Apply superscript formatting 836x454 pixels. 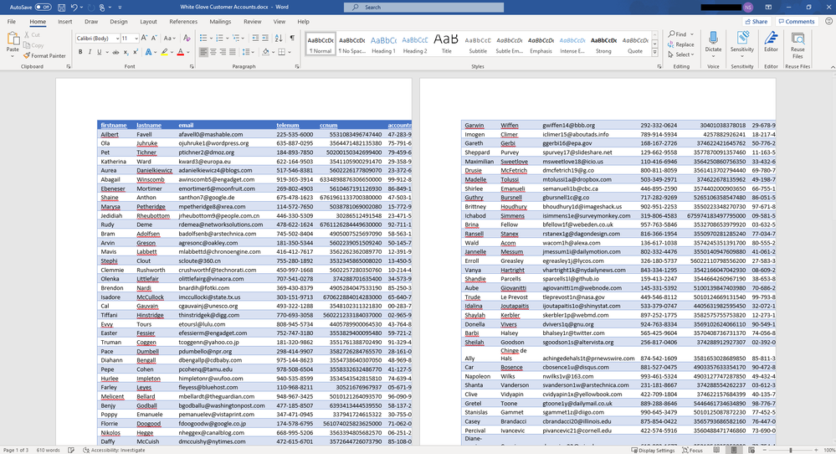click(x=135, y=52)
